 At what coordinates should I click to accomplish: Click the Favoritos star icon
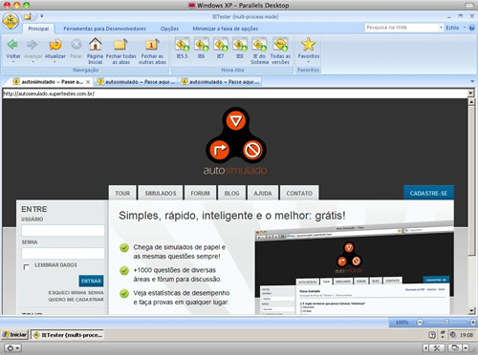[x=308, y=44]
